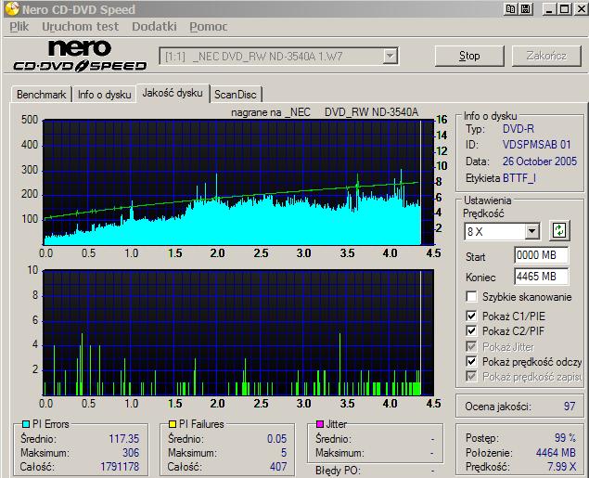Image resolution: width=589 pixels, height=478 pixels.
Task: Open the Pomoc menu
Action: 208,27
